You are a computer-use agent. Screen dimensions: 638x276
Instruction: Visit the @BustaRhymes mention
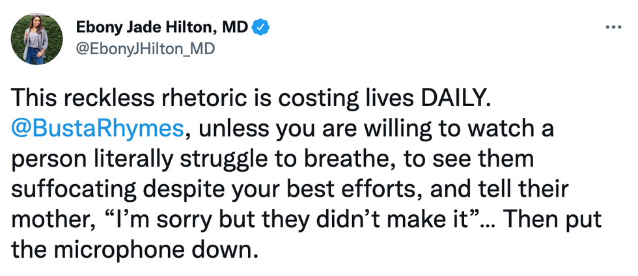click(x=98, y=129)
